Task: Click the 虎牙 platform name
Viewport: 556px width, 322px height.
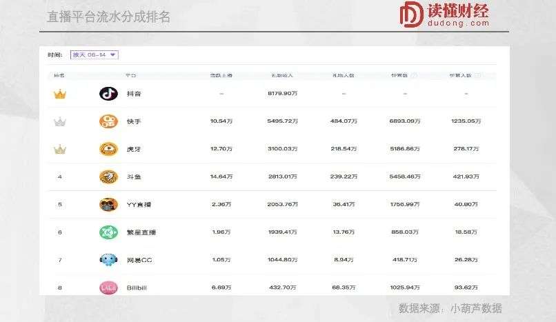Action: (134, 149)
